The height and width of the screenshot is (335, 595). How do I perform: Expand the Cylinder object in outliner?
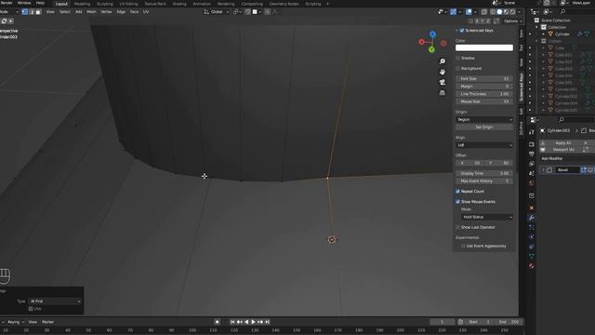point(543,34)
